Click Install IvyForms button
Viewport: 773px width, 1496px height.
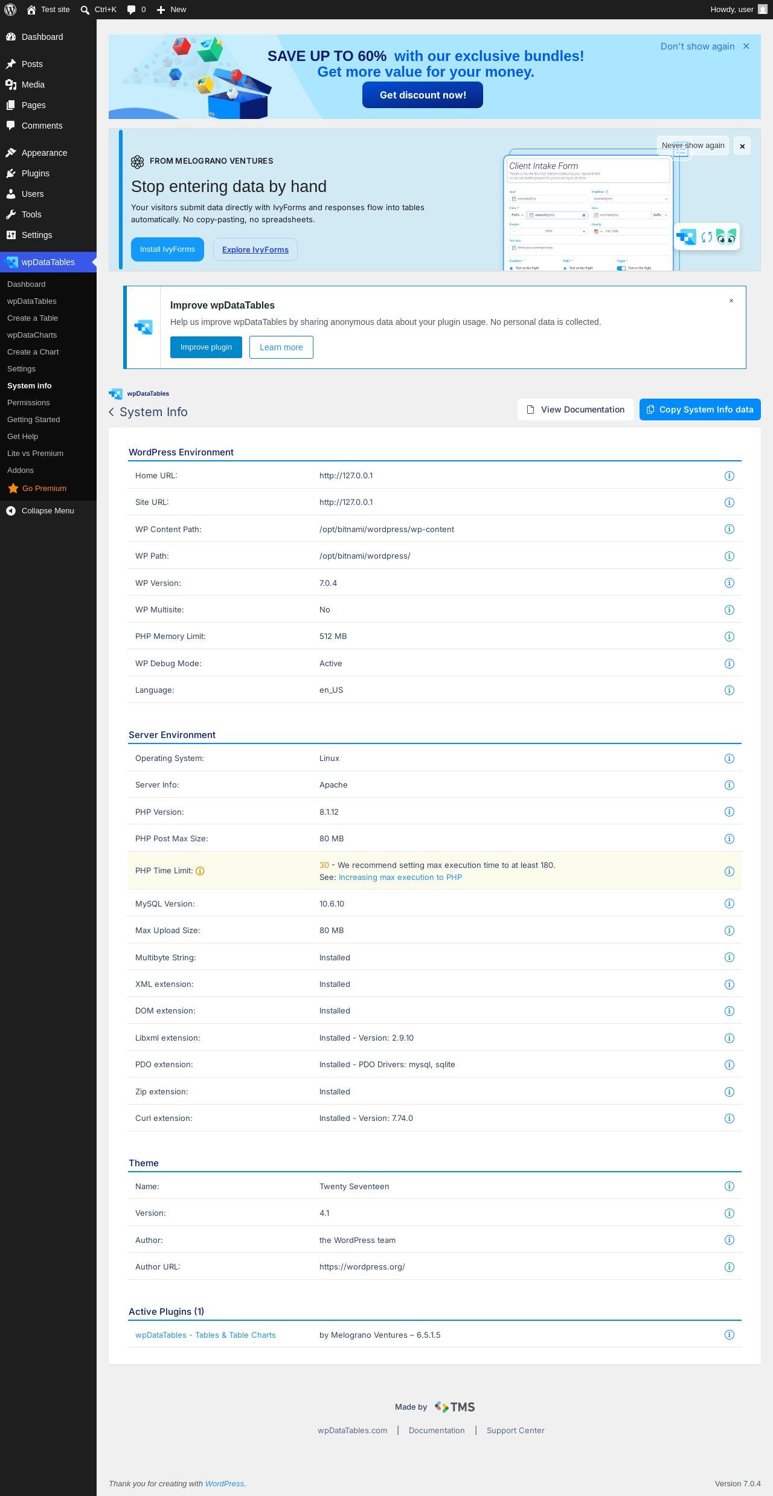[x=167, y=249]
